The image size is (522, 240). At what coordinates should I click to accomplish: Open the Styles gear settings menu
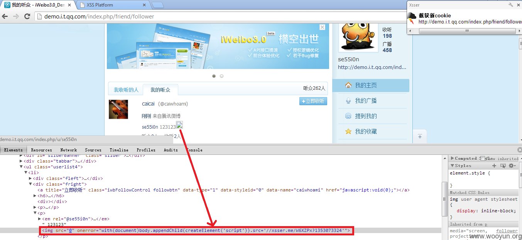(x=512, y=166)
